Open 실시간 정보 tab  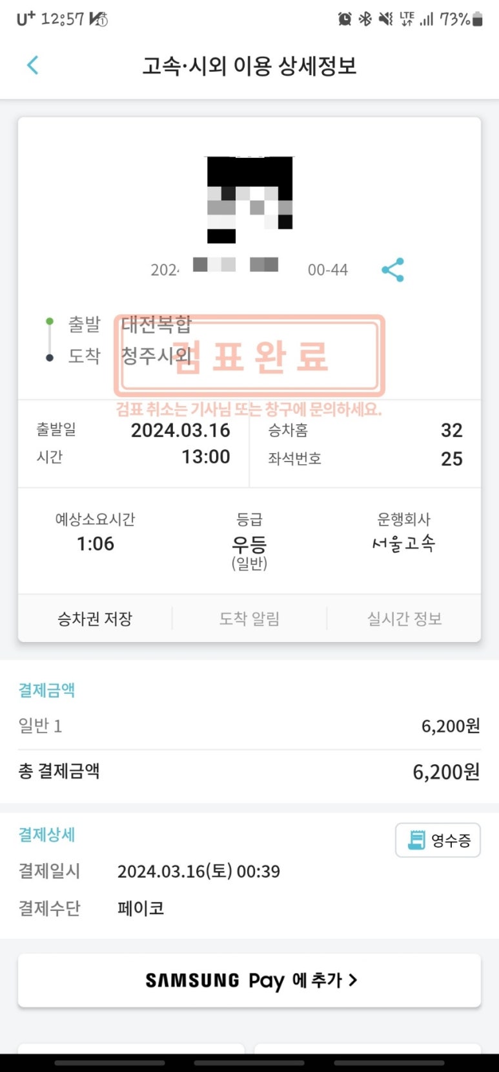pos(404,619)
